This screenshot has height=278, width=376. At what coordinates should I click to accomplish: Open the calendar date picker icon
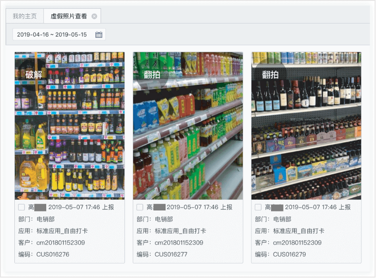tap(98, 34)
